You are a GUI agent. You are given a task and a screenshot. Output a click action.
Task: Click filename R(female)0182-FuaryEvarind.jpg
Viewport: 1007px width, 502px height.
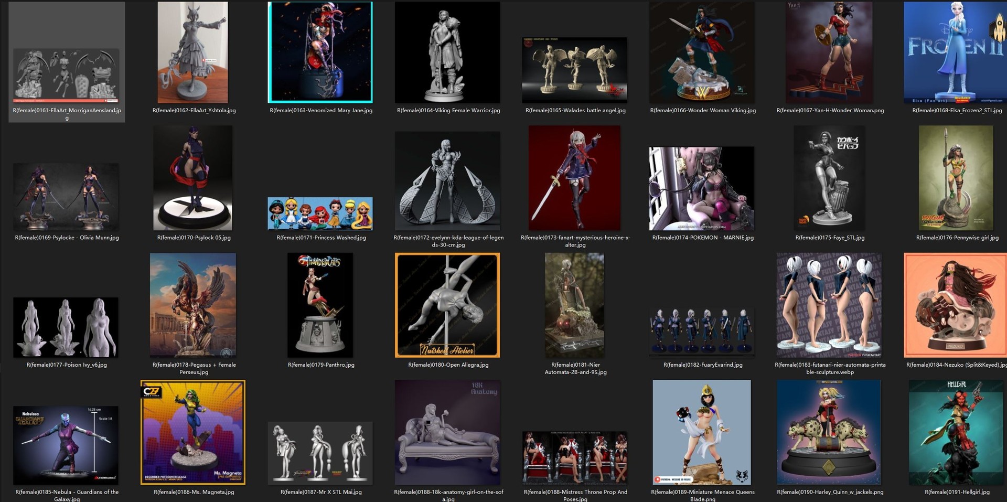point(703,365)
